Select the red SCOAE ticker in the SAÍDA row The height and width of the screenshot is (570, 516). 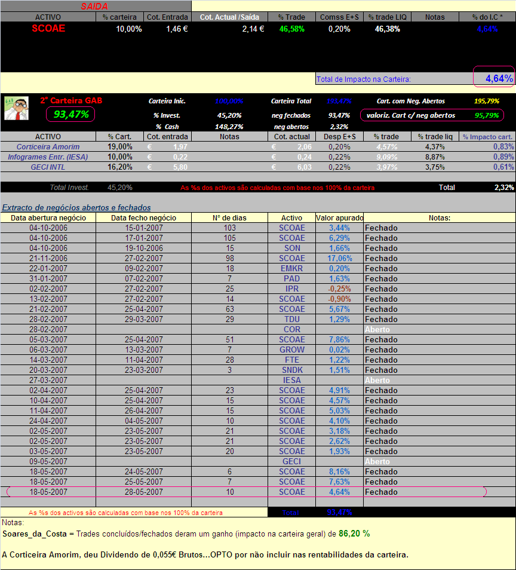(x=47, y=28)
